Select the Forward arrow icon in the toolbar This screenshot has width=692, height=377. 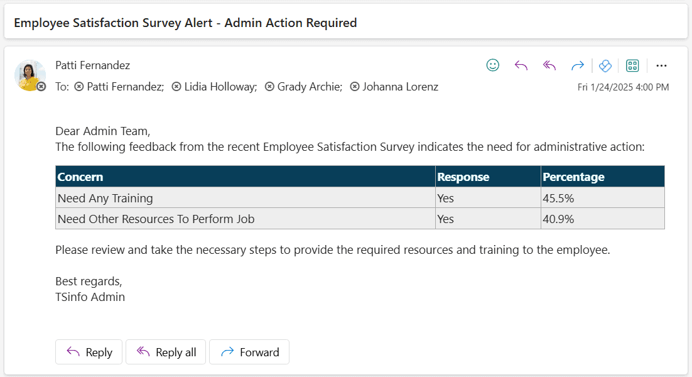(577, 65)
